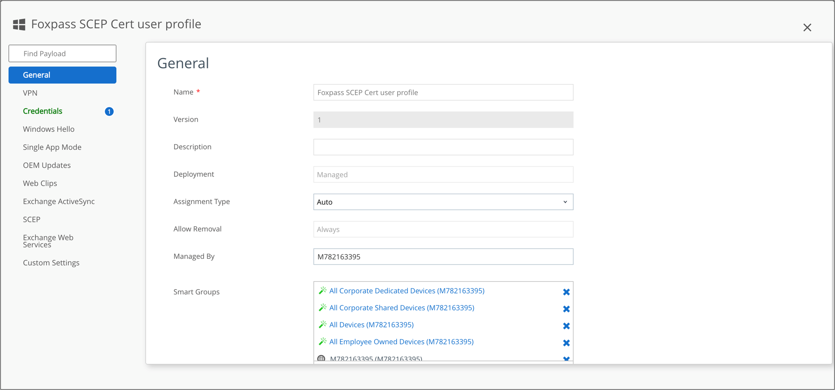Screen dimensions: 835x390
Task: Click the profile Name text field
Action: click(443, 93)
